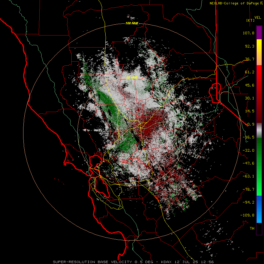Viewport: 264px width, 264px height.
Task: Select the -0.9 velocity scale value
Action: coord(250,124)
